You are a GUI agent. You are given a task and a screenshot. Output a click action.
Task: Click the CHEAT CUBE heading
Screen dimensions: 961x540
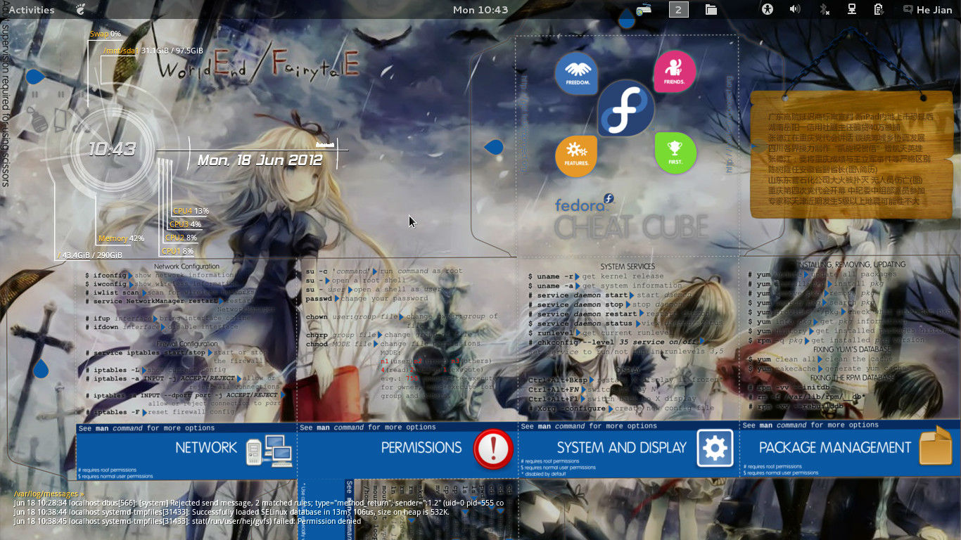pos(631,227)
